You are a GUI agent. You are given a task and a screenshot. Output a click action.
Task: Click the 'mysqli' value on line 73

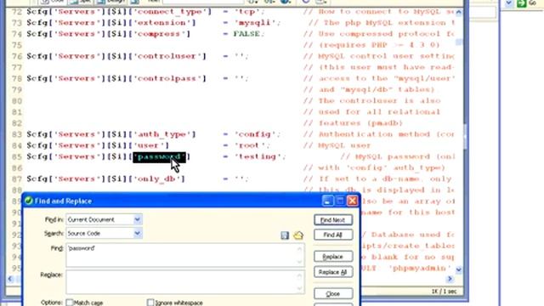255,23
